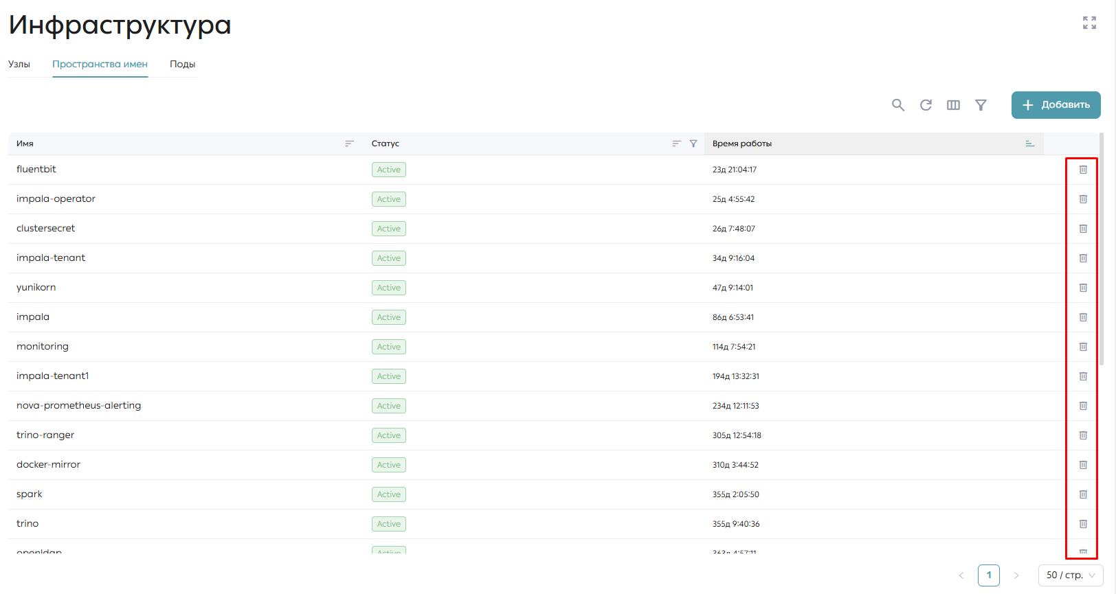Delete the monitoring namespace
The width and height of the screenshot is (1116, 594).
[1083, 347]
